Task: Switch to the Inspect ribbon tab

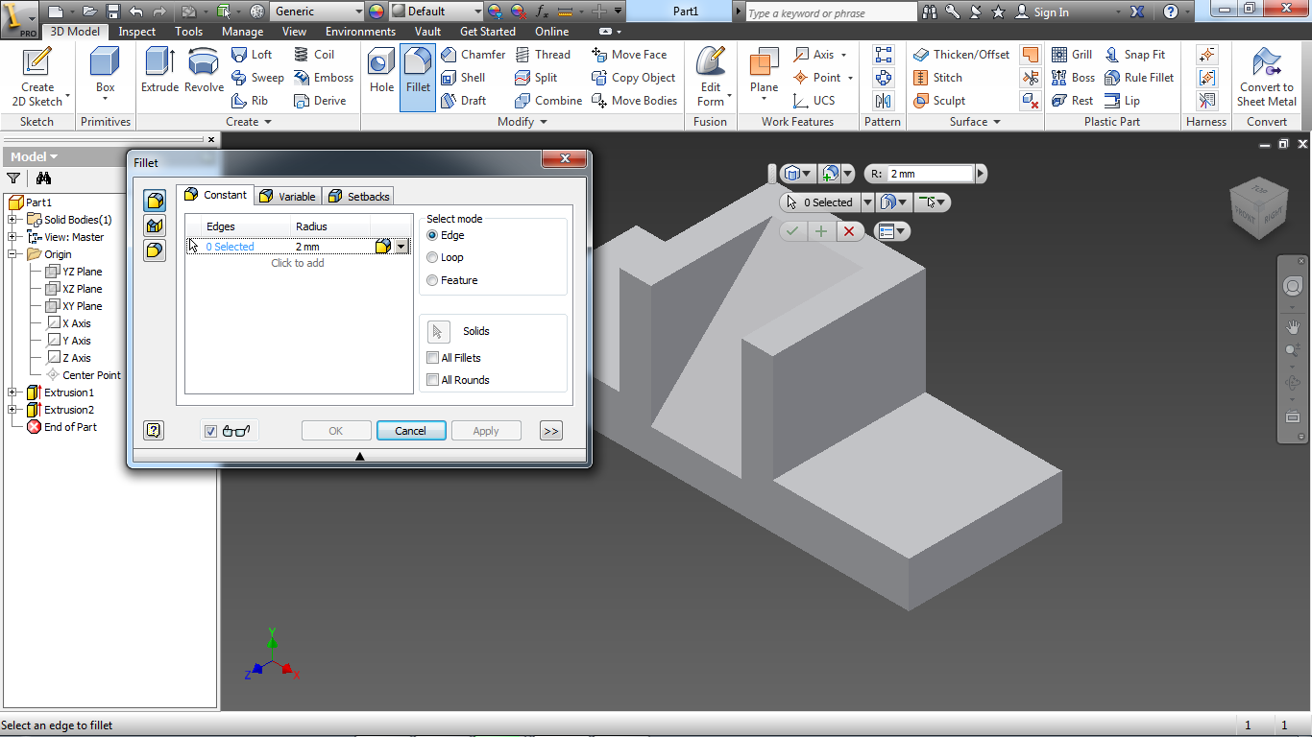Action: (x=137, y=32)
